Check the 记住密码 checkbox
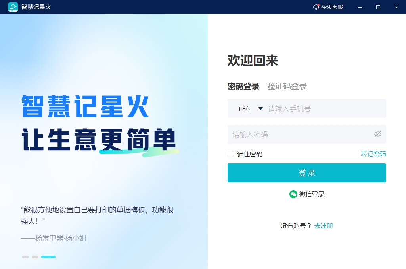This screenshot has height=269, width=406. click(x=231, y=154)
